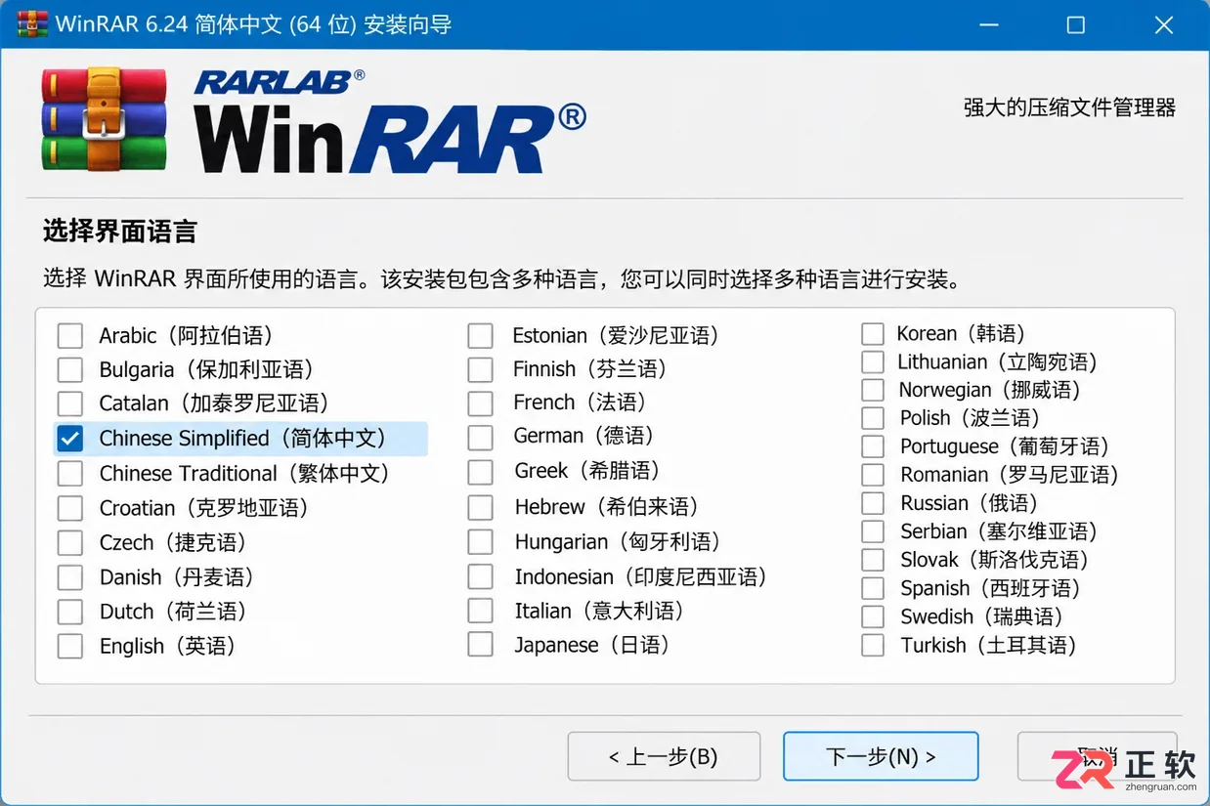The width and height of the screenshot is (1210, 806).
Task: Check the Indonesian language box
Action: 480,576
